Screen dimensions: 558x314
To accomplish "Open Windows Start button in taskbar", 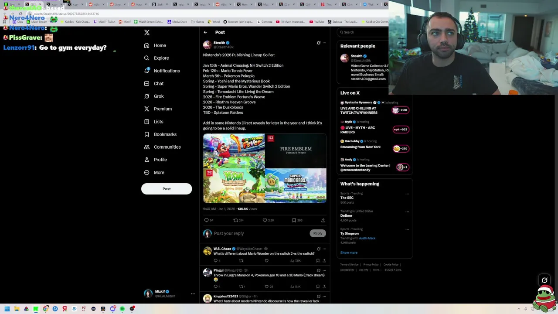I will click(x=7, y=309).
